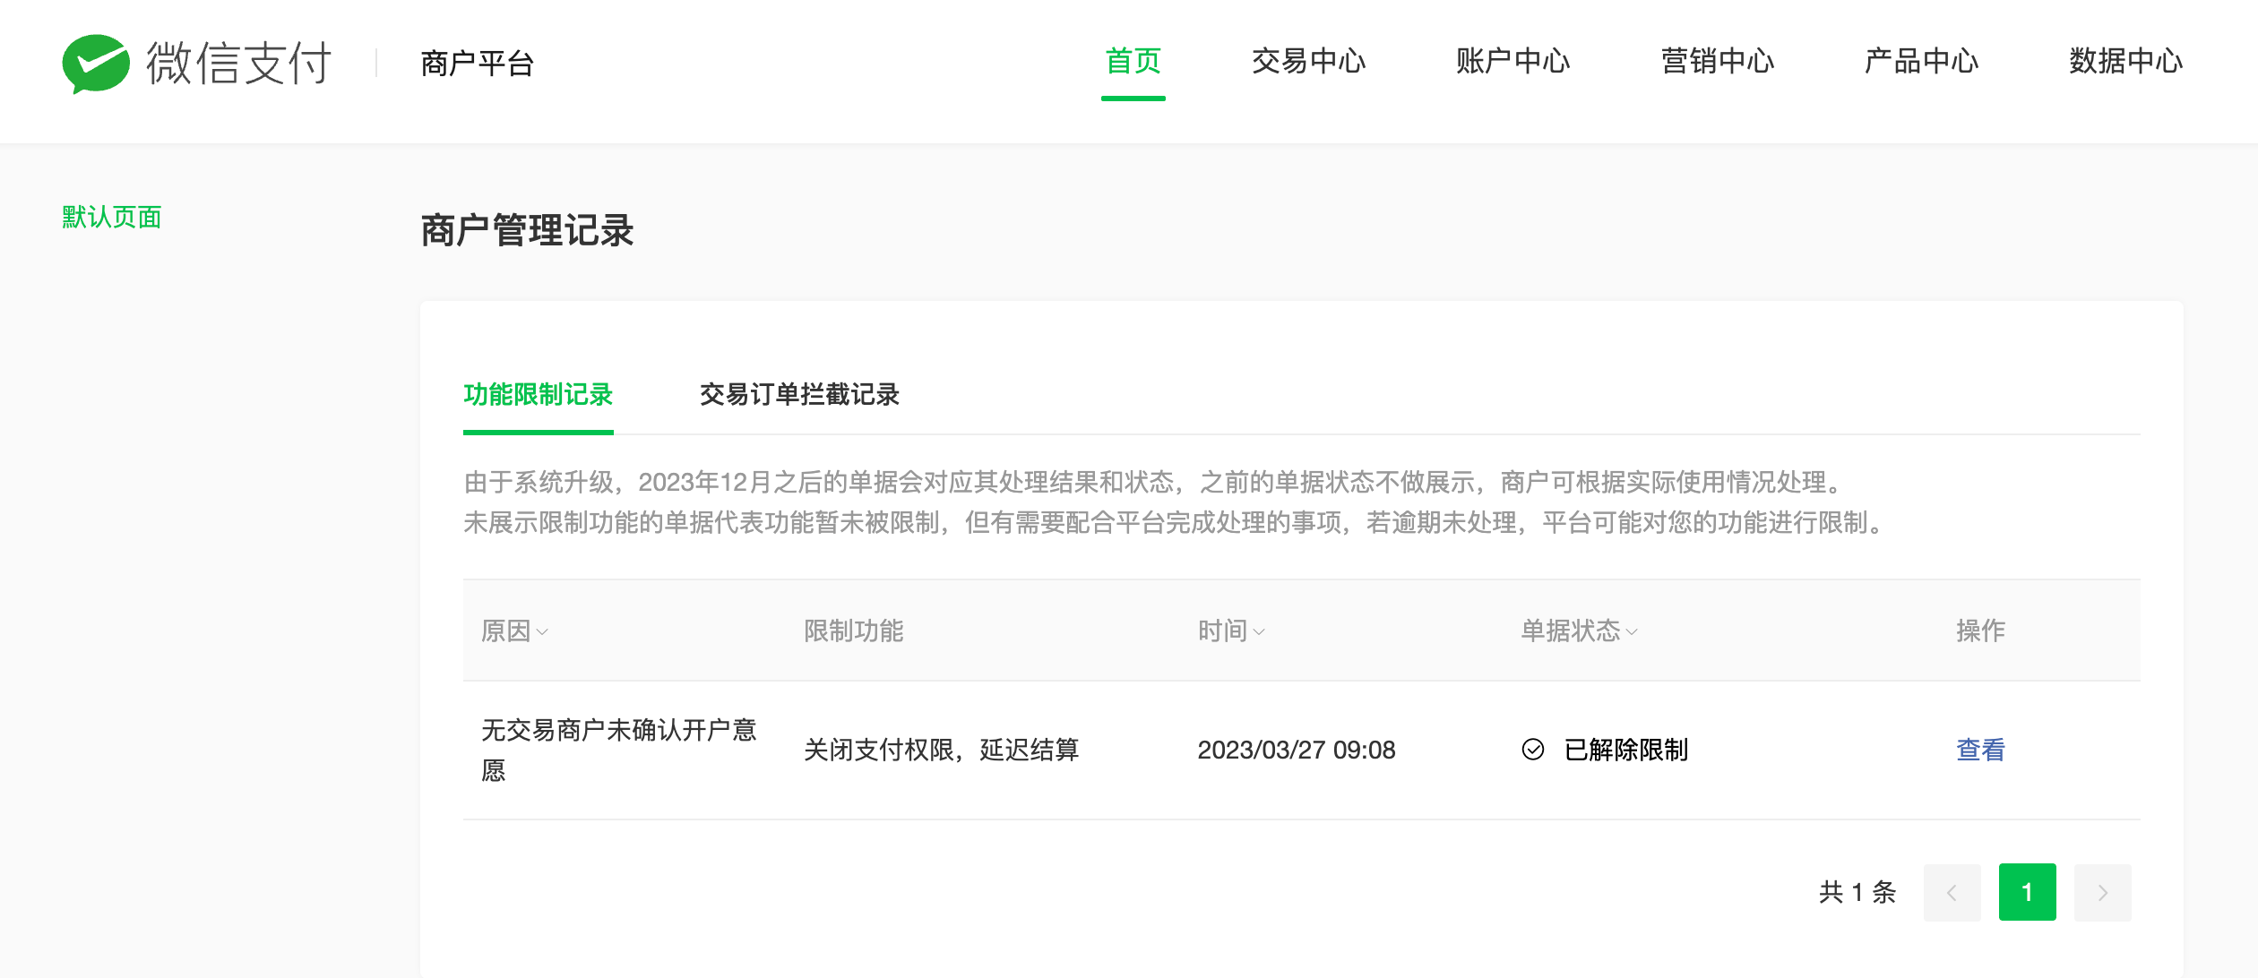Click the checkmark status icon beside 已解除限制
Image resolution: width=2258 pixels, height=978 pixels.
[x=1532, y=750]
